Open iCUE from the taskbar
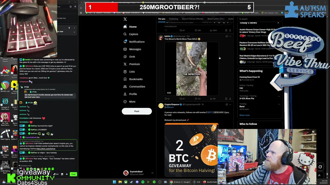Screen dimensions: 330x185 coord(197,182)
